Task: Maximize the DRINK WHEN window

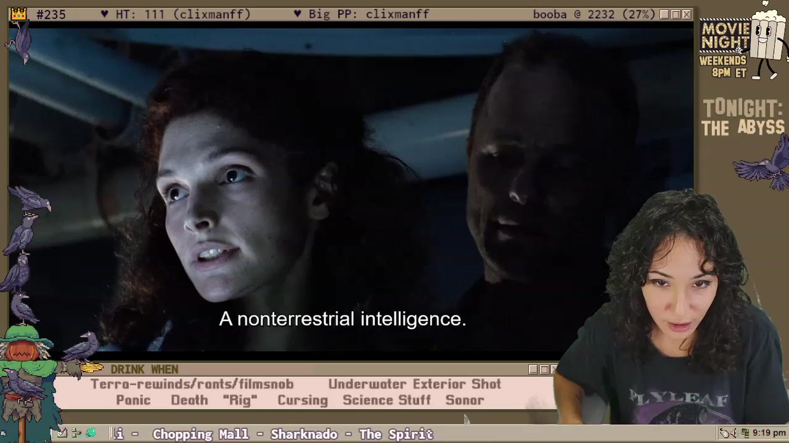Action: (544, 370)
